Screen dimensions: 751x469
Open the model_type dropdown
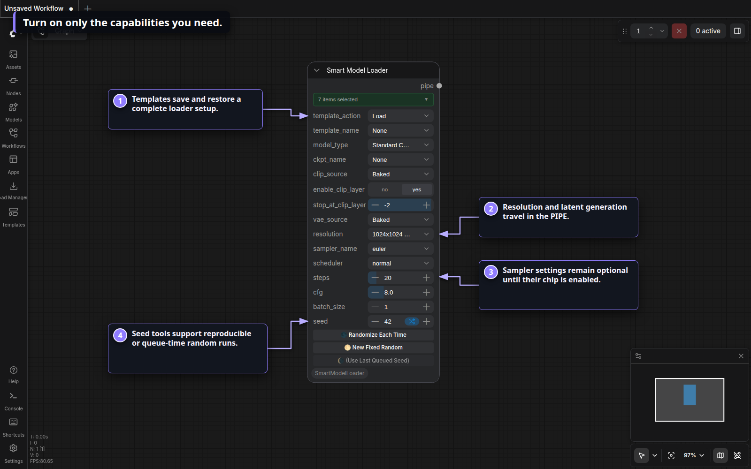coord(400,145)
